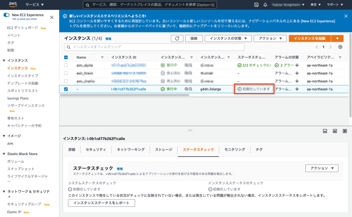This screenshot has height=217, width=352.
Task: Open the status check アクション dropdown
Action: 322,168
